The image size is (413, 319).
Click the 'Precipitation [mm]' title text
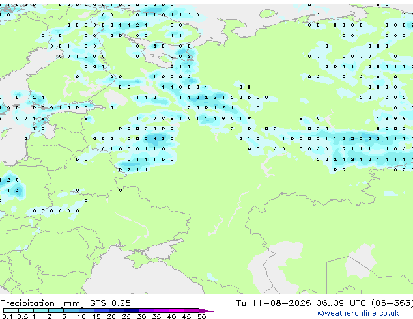tap(42, 303)
